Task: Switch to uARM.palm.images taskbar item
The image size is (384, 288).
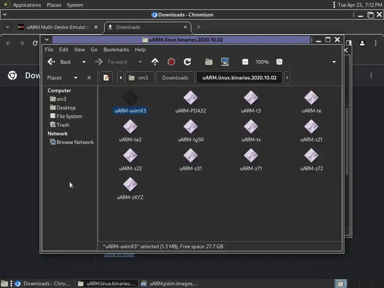Action: coord(171,283)
